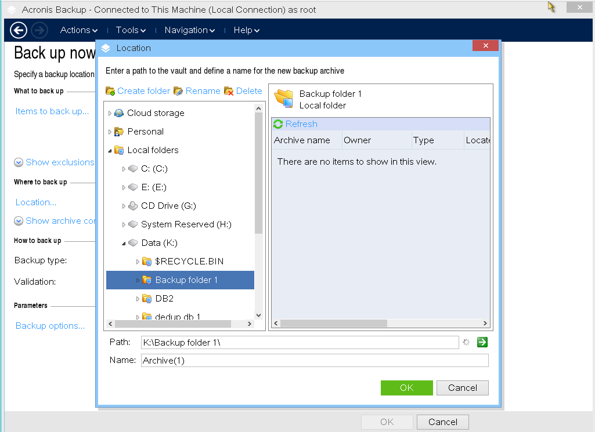Open the Tools menu
Image resolution: width=595 pixels, height=432 pixels.
(x=131, y=30)
